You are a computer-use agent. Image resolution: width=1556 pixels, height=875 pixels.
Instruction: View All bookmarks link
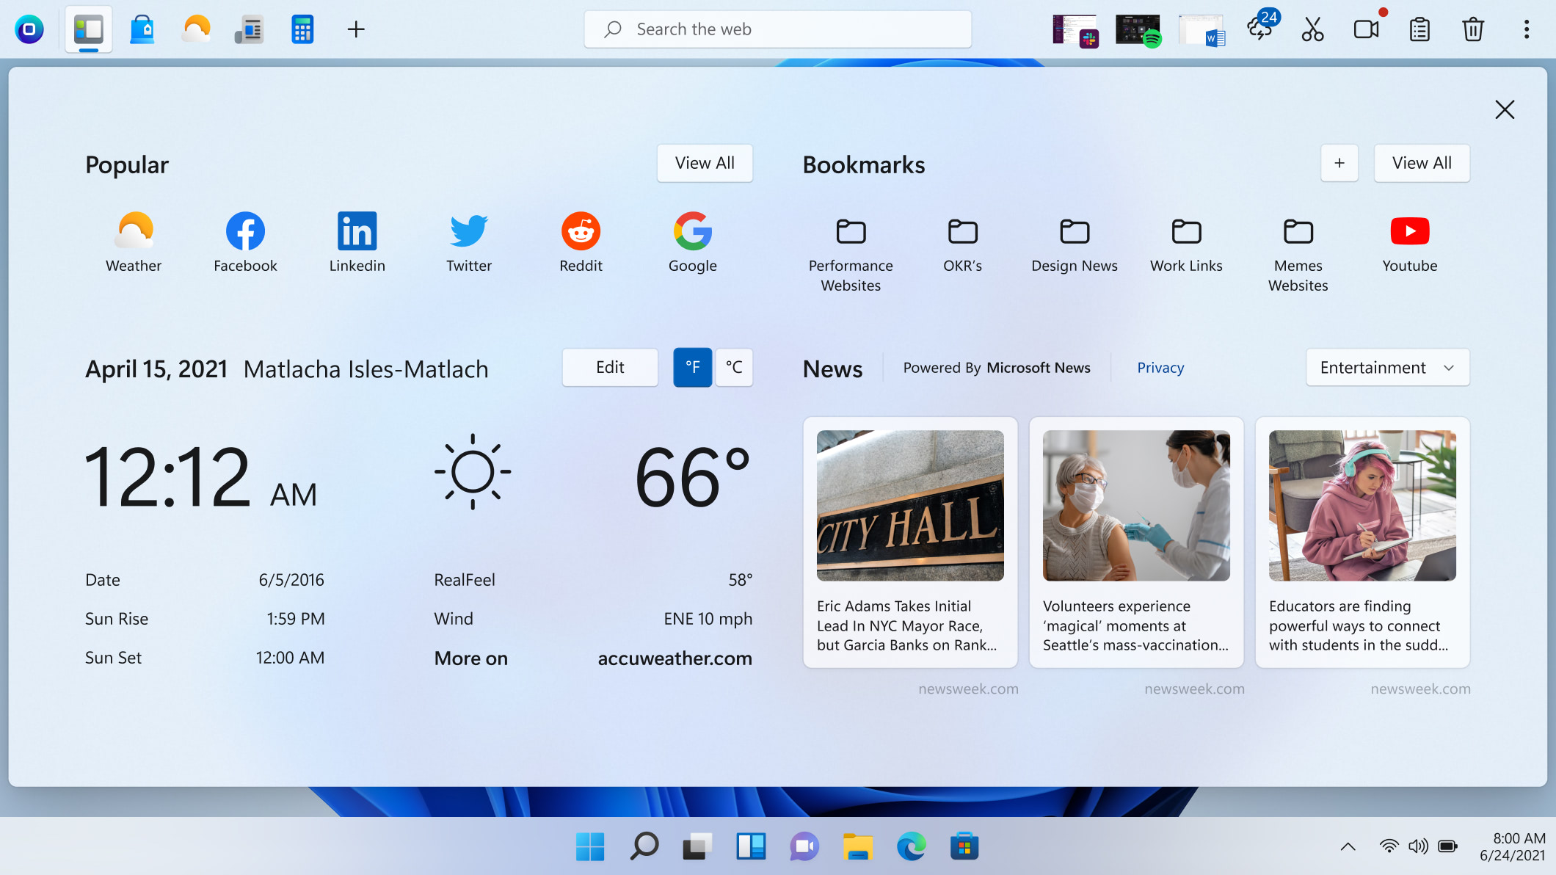tap(1422, 164)
